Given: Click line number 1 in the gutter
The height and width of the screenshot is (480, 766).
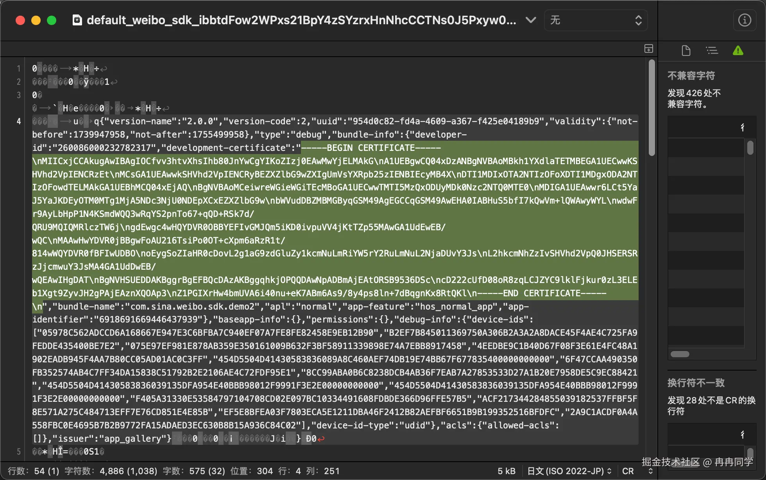Looking at the screenshot, I should tap(18, 69).
